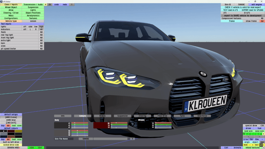265x149 pixels.
Task: Select the [4WD Grip] default setup
Action: tap(11, 120)
